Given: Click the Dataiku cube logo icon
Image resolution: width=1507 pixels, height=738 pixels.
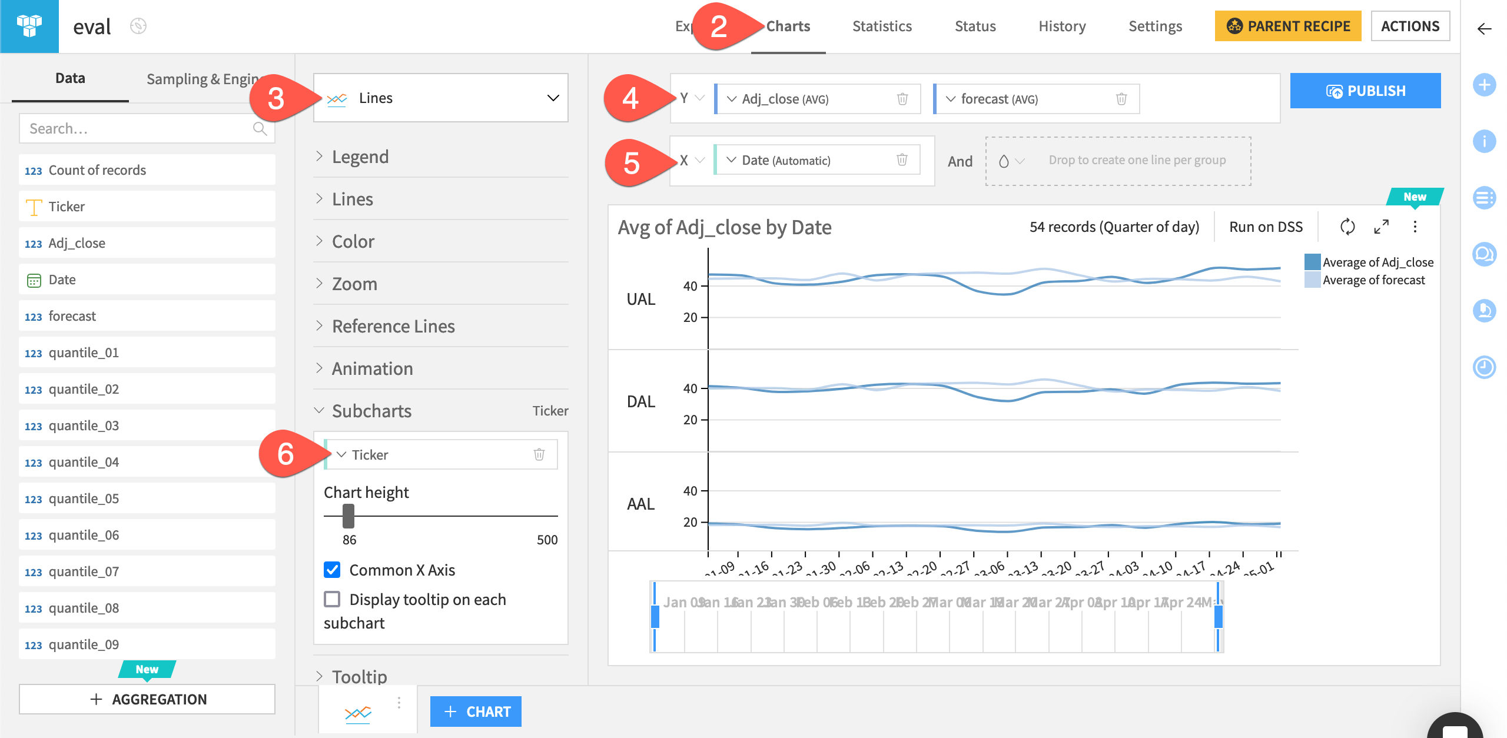Looking at the screenshot, I should (29, 26).
